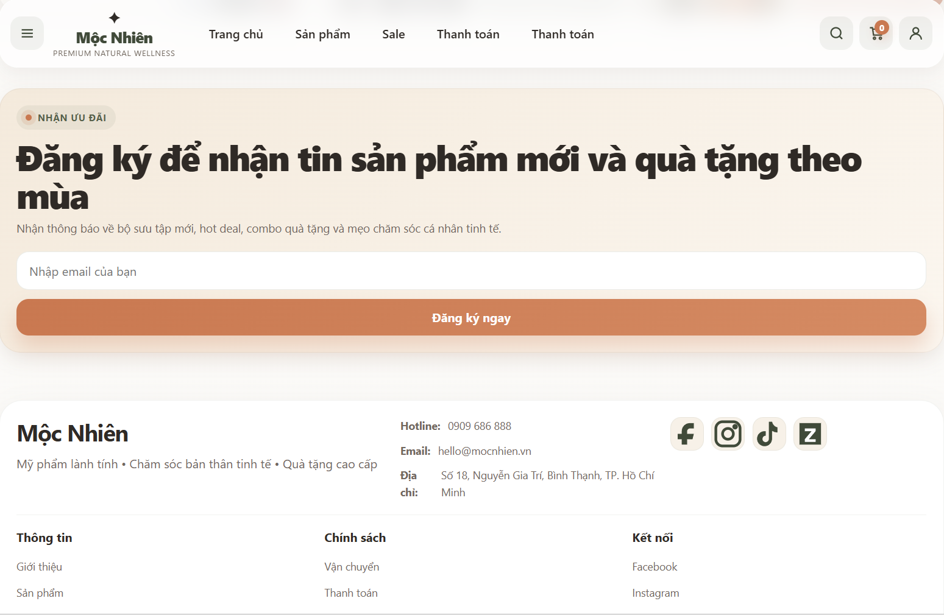Visit the Facebook social icon
The image size is (944, 615).
coord(687,434)
